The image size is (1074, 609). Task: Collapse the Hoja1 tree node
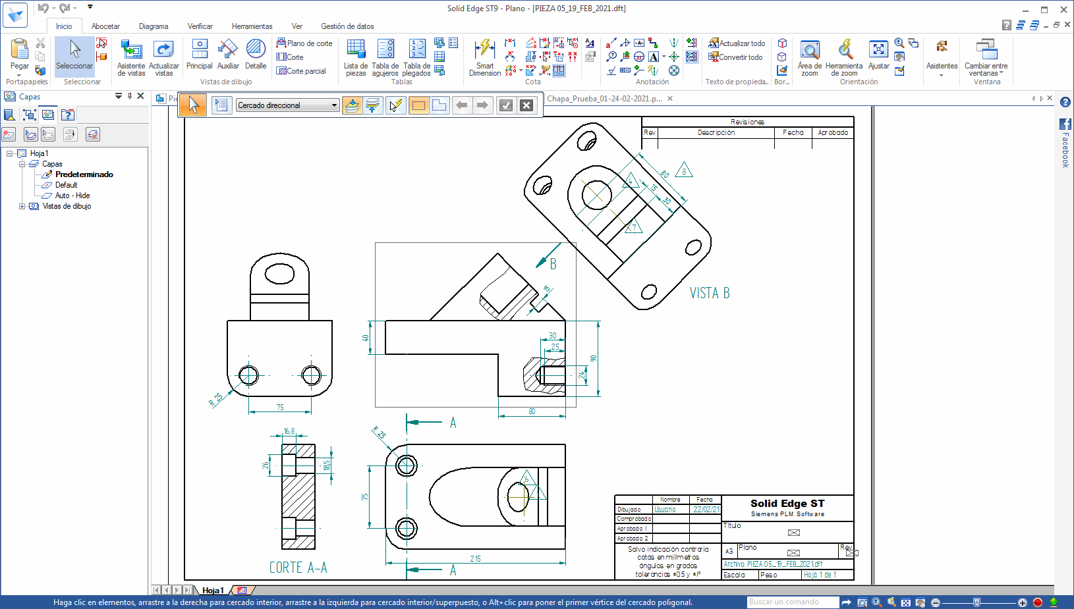coord(10,153)
